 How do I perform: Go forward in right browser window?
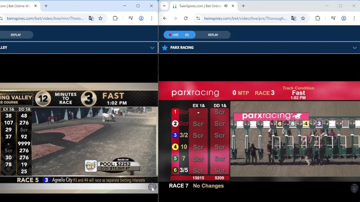pyautogui.click(x=175, y=18)
